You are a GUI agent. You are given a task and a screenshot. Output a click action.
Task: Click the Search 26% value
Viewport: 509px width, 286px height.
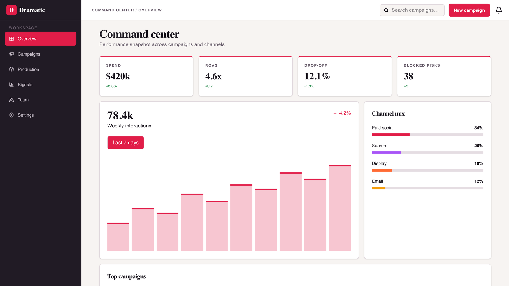(x=478, y=146)
